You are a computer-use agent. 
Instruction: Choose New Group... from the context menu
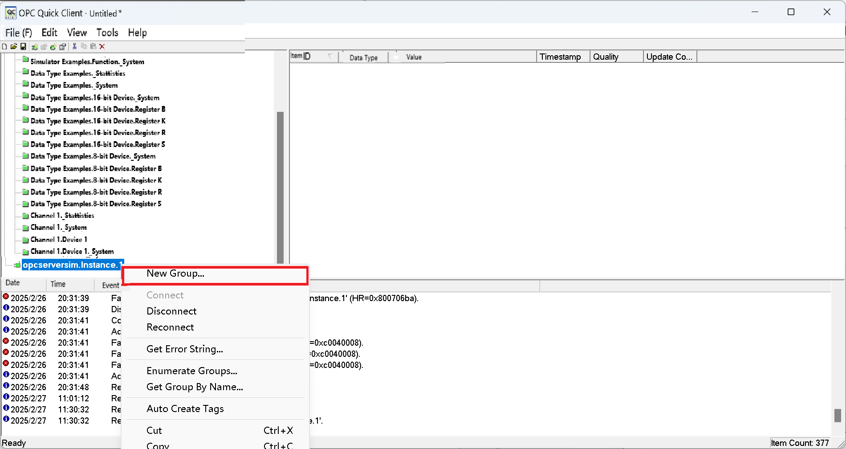[x=175, y=273]
